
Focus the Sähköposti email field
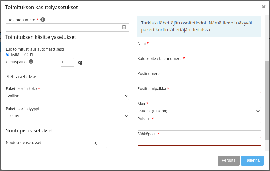click(199, 142)
